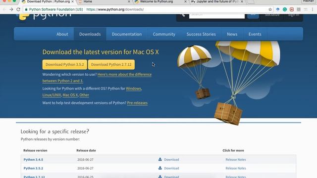The image size is (317, 178).
Task: Open Release Notes for Python 3.4.5
Action: coord(236,159)
